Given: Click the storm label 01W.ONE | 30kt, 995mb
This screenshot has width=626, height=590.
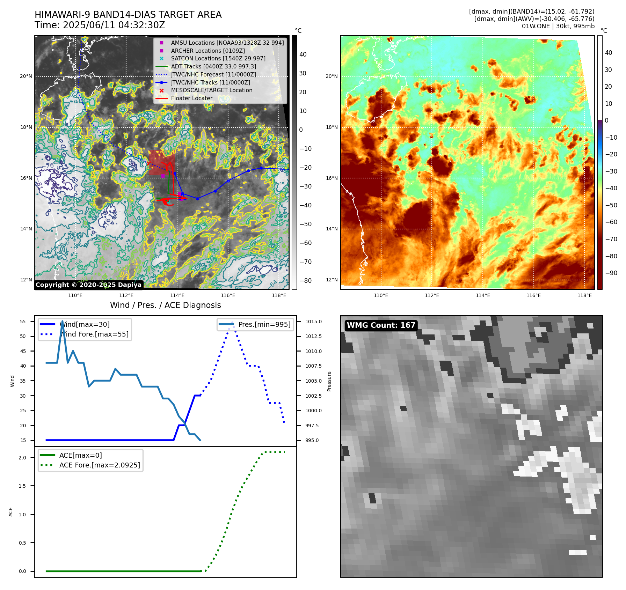Looking at the screenshot, I should tap(558, 26).
